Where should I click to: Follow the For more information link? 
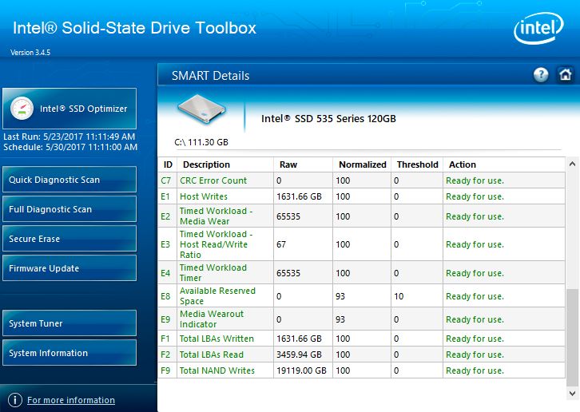pyautogui.click(x=71, y=400)
